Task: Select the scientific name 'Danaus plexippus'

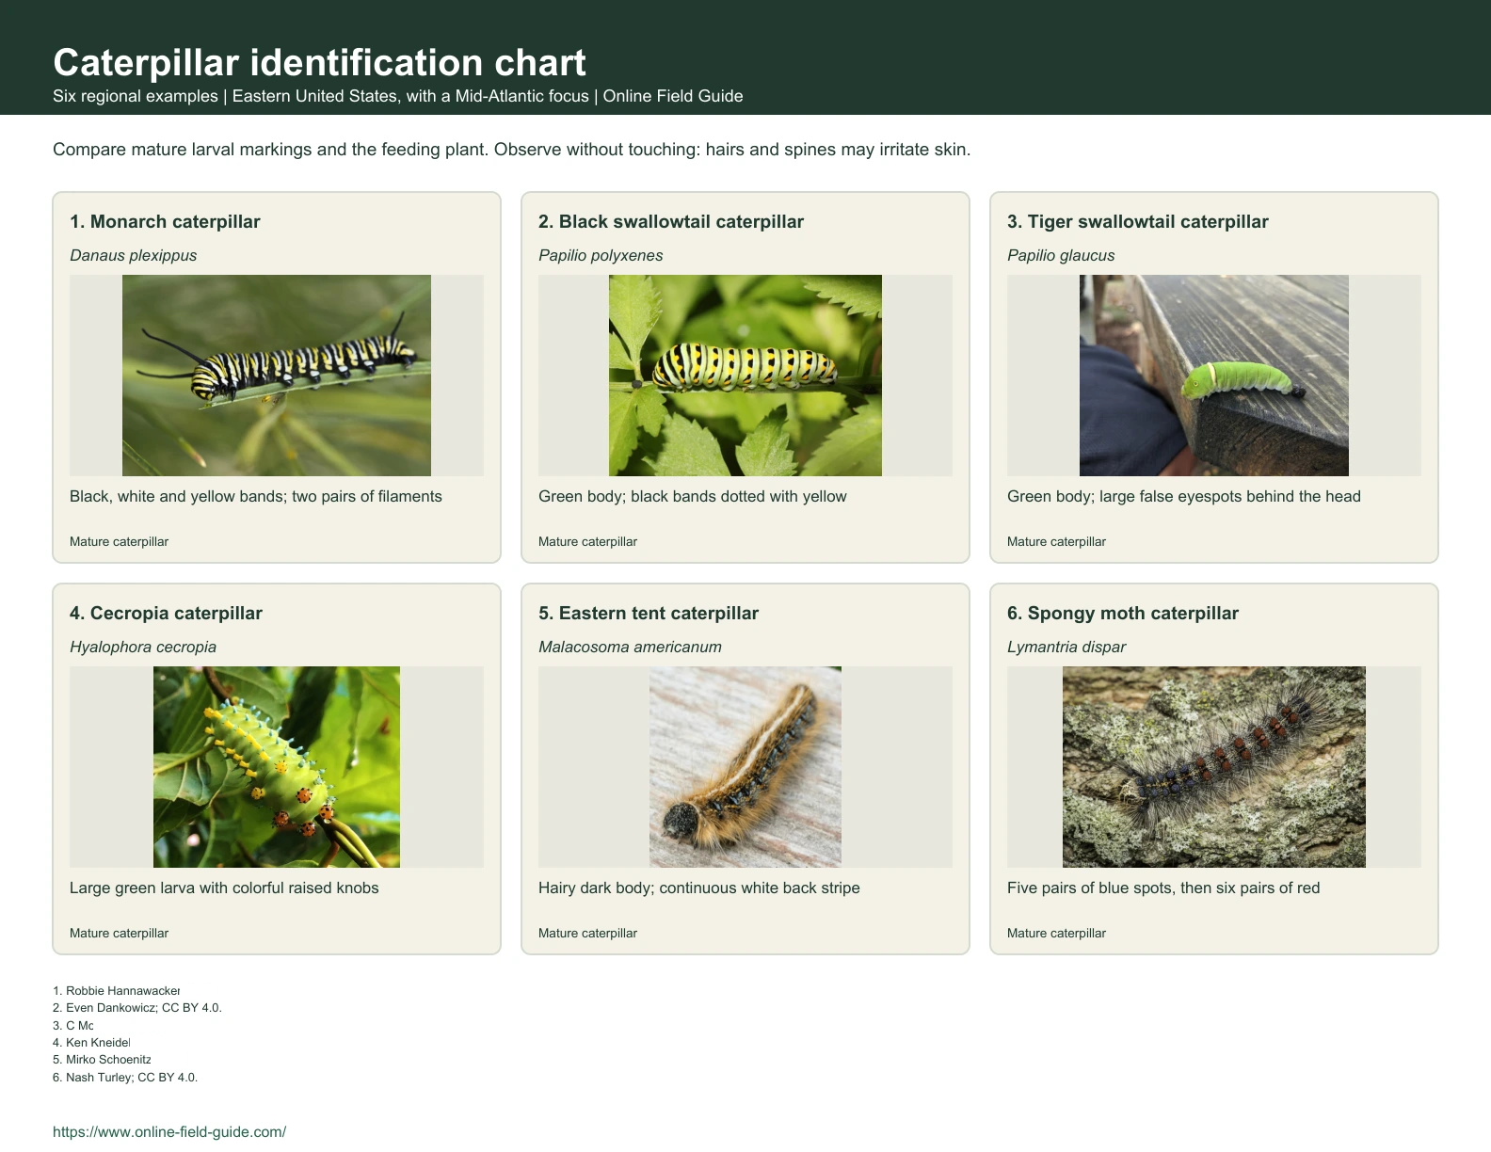Action: 134,255
